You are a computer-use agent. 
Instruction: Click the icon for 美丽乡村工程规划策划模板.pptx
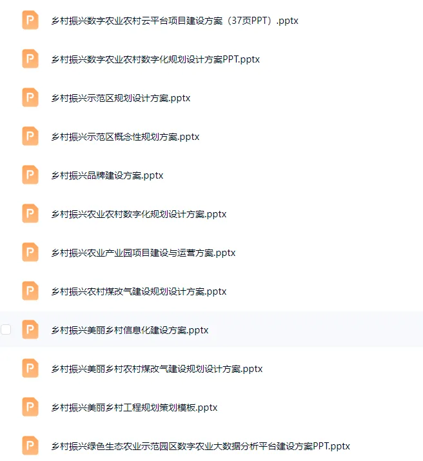click(x=30, y=407)
